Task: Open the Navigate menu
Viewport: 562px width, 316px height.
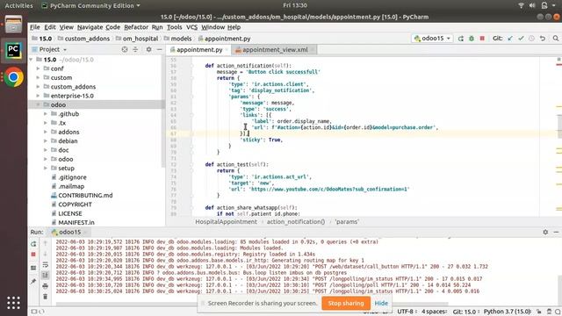Action: coord(90,27)
